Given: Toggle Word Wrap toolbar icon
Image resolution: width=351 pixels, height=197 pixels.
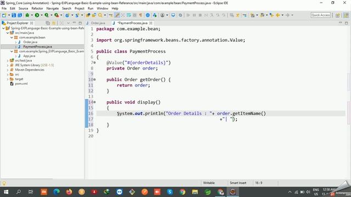Looking at the screenshot, I should [x=129, y=15].
